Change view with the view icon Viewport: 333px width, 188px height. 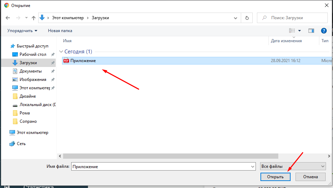[292, 31]
